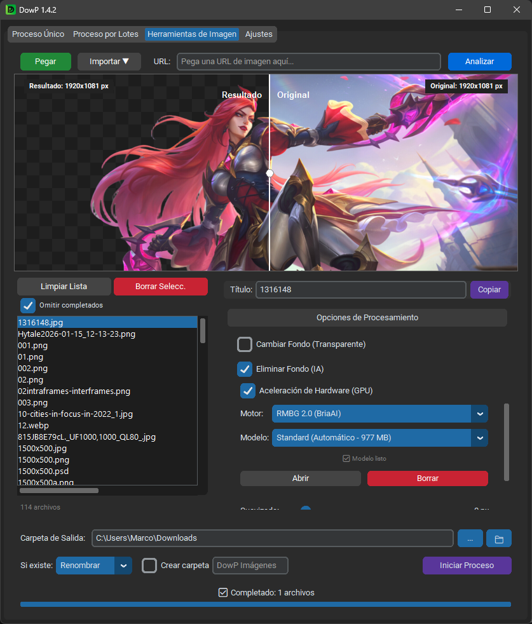
Task: Start with the Iniciar Proceso button
Action: coord(467,566)
